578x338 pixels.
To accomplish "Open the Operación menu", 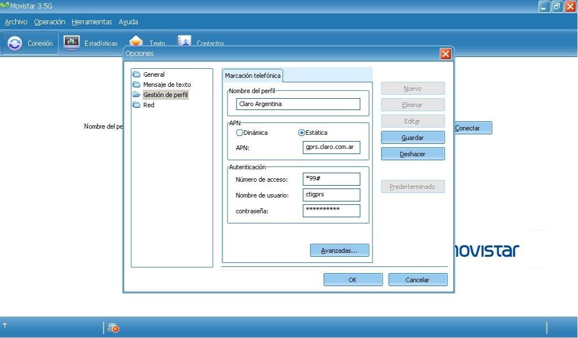I will pos(50,22).
